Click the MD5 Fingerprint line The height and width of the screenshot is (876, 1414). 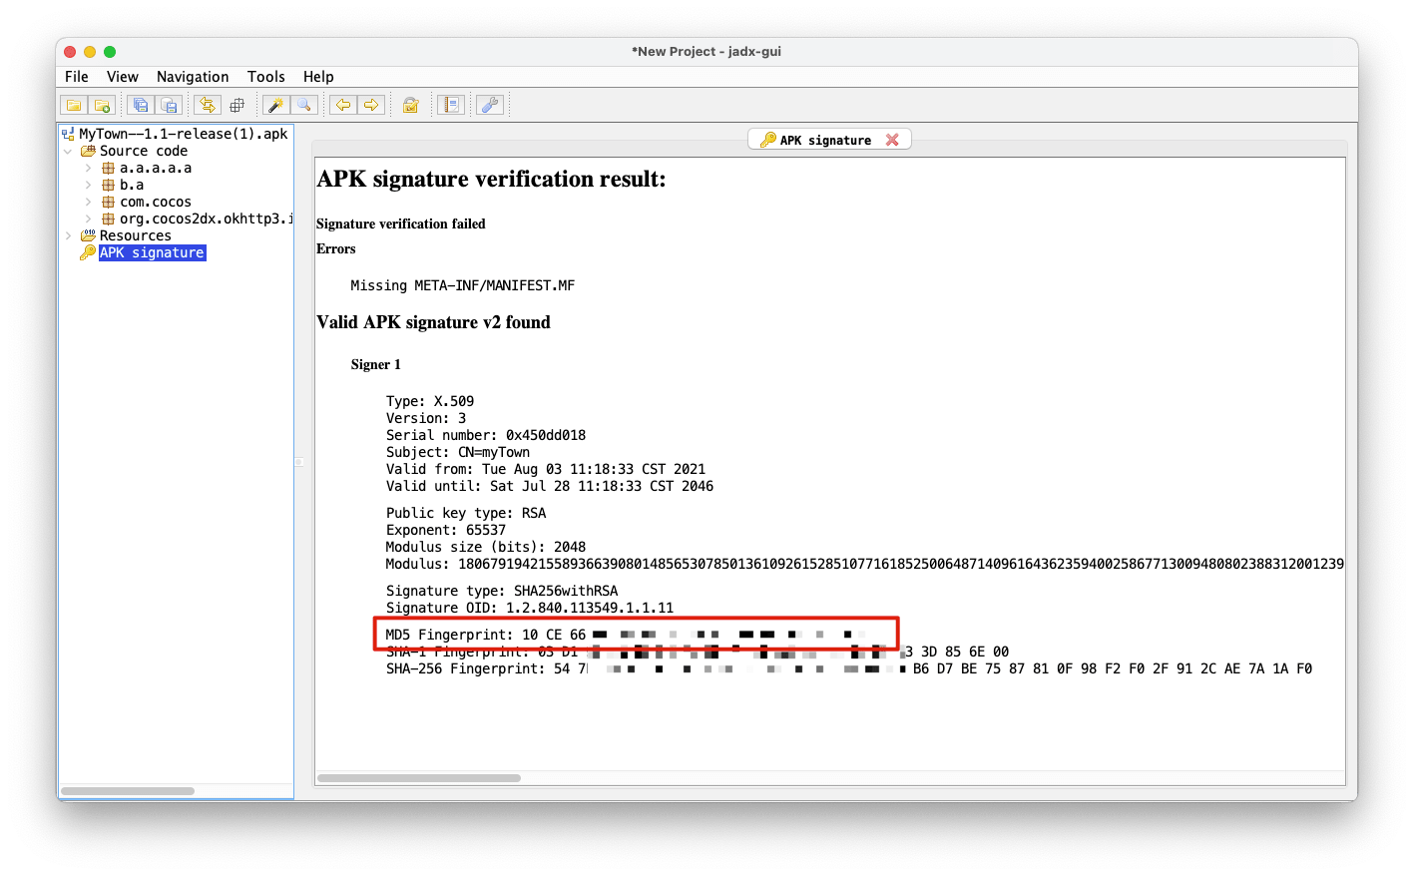[x=626, y=635]
